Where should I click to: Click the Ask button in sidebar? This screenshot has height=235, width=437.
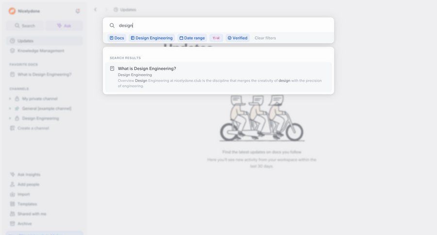coord(64,26)
